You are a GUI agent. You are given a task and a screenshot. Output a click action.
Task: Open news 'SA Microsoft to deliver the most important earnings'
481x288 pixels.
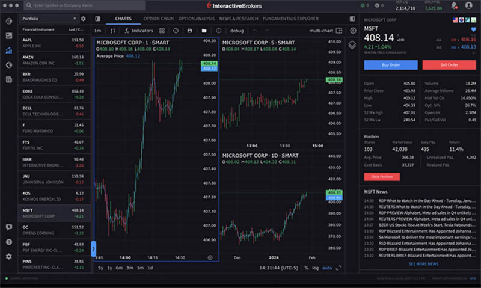coord(427,237)
